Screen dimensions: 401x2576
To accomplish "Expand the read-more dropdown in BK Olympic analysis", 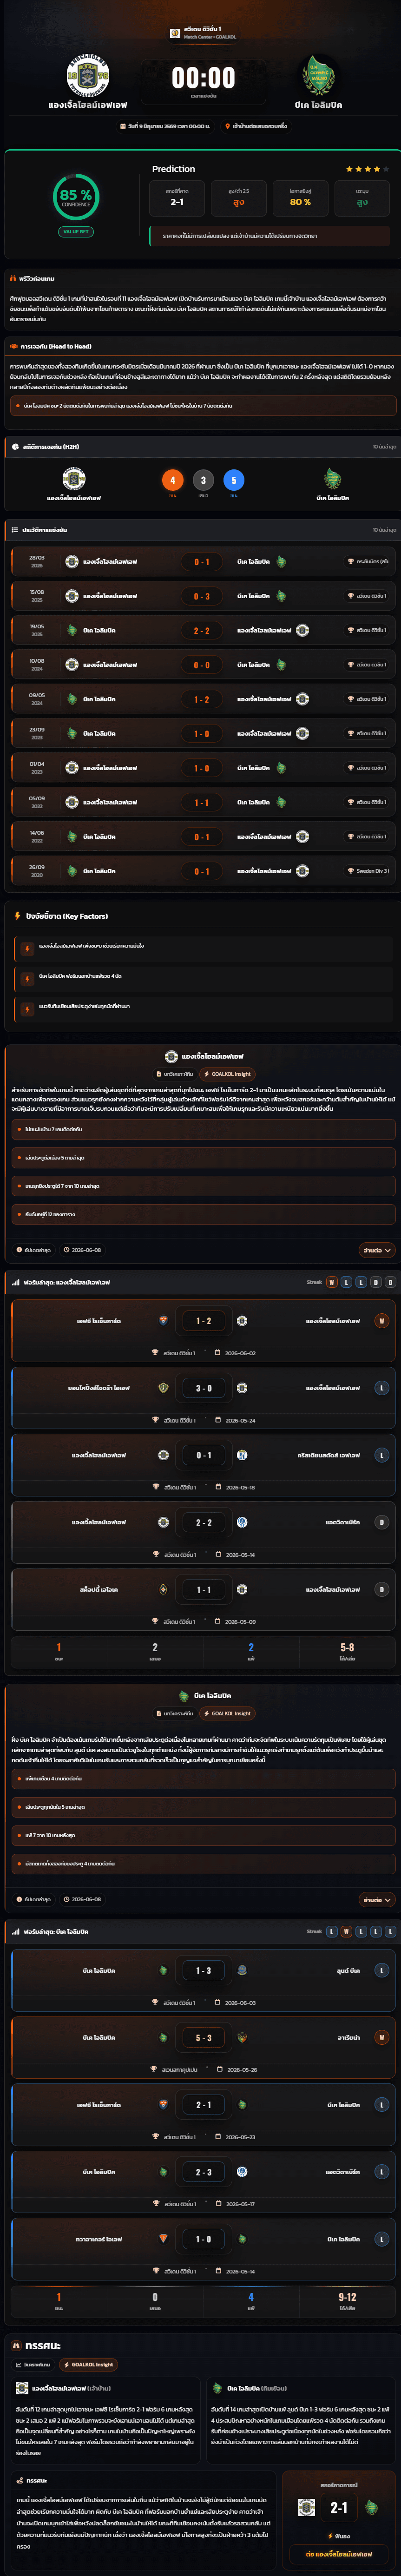I will coord(376,1899).
